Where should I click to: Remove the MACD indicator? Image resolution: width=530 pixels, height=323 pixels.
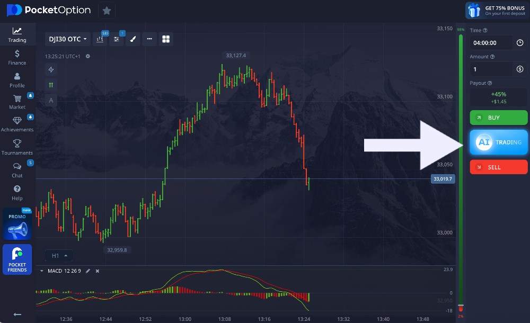click(97, 271)
